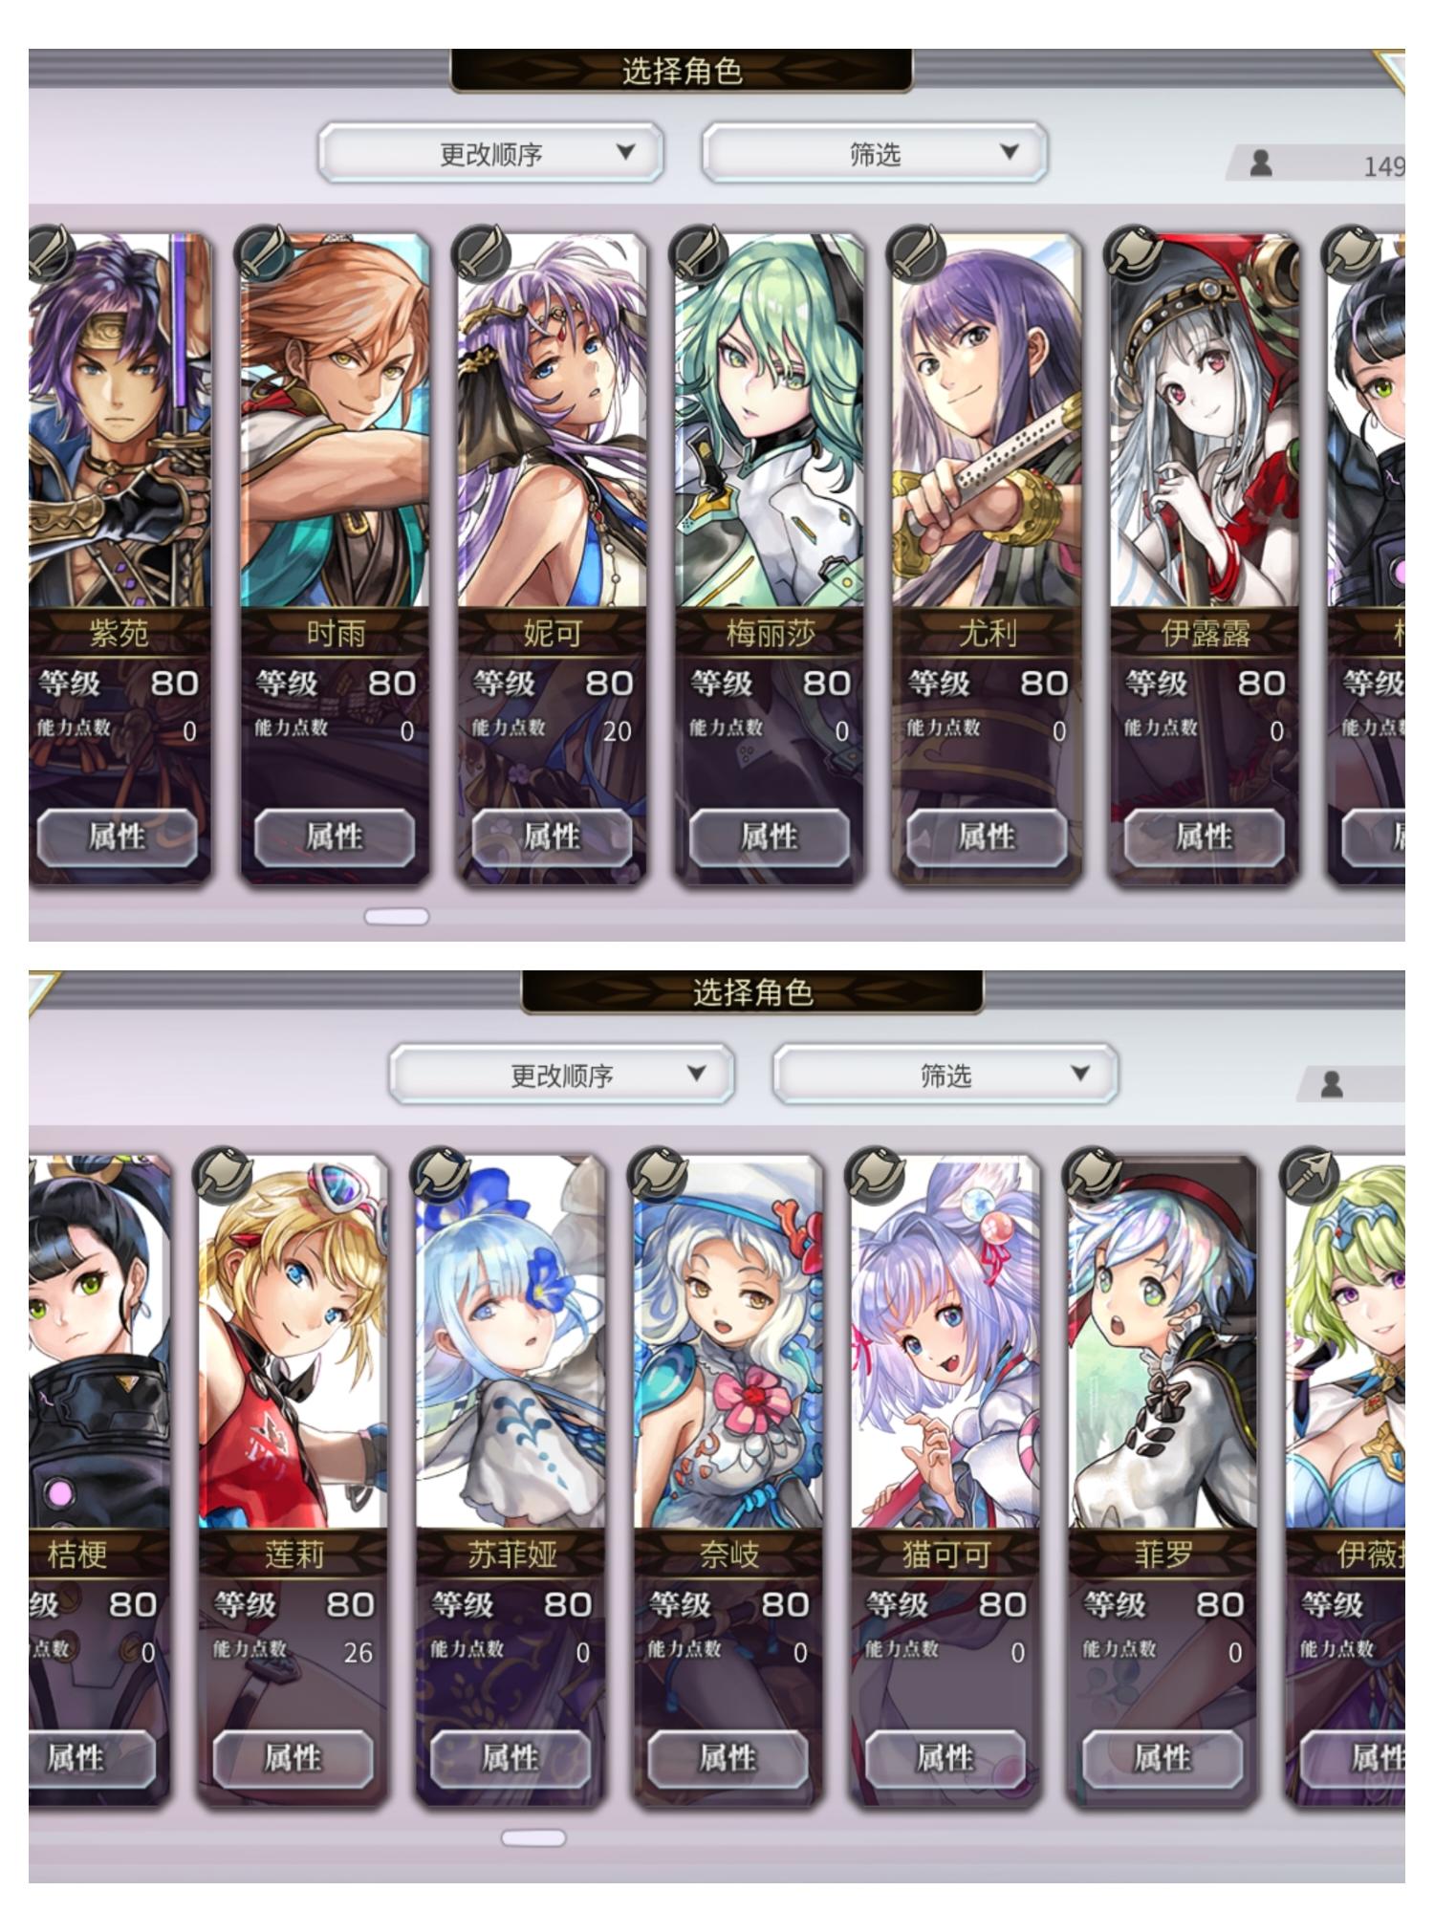
Task: Click the axe icon on 苏菲娅's card
Action: click(x=441, y=1173)
